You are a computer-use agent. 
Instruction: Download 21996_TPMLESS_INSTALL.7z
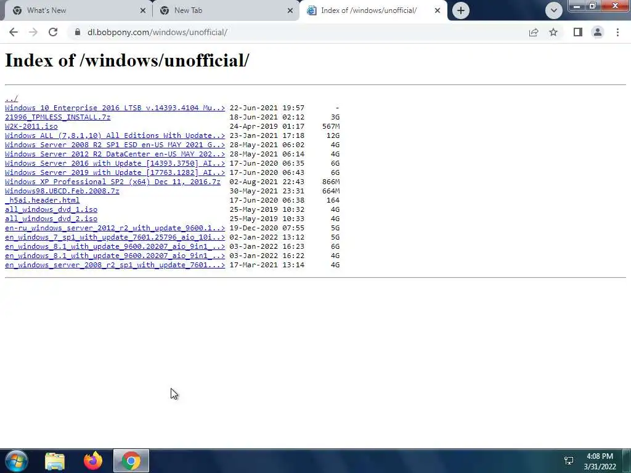57,117
